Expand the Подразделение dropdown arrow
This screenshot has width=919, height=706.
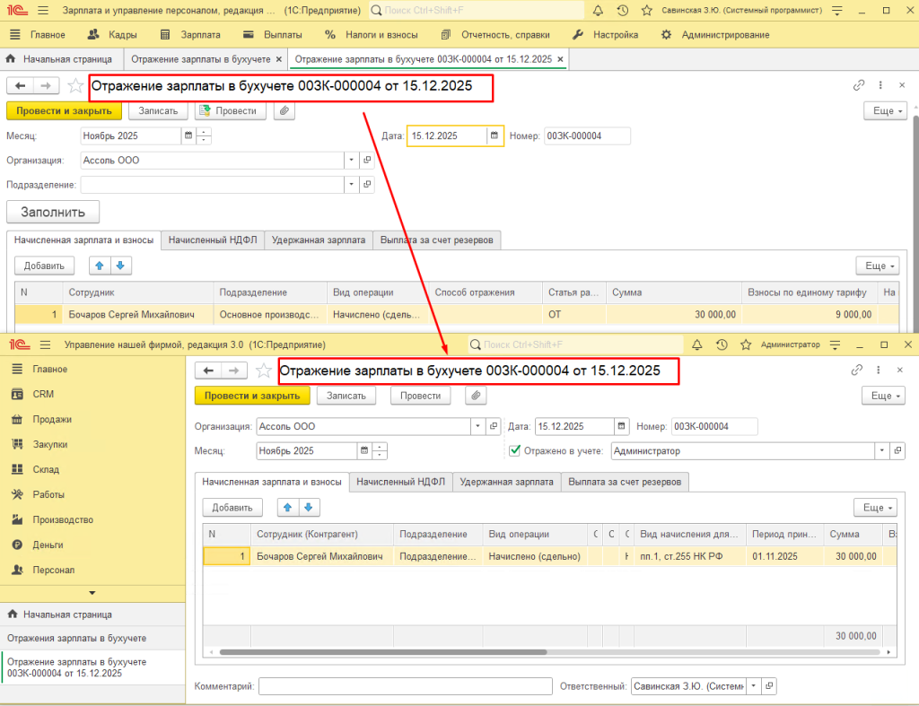pyautogui.click(x=350, y=184)
